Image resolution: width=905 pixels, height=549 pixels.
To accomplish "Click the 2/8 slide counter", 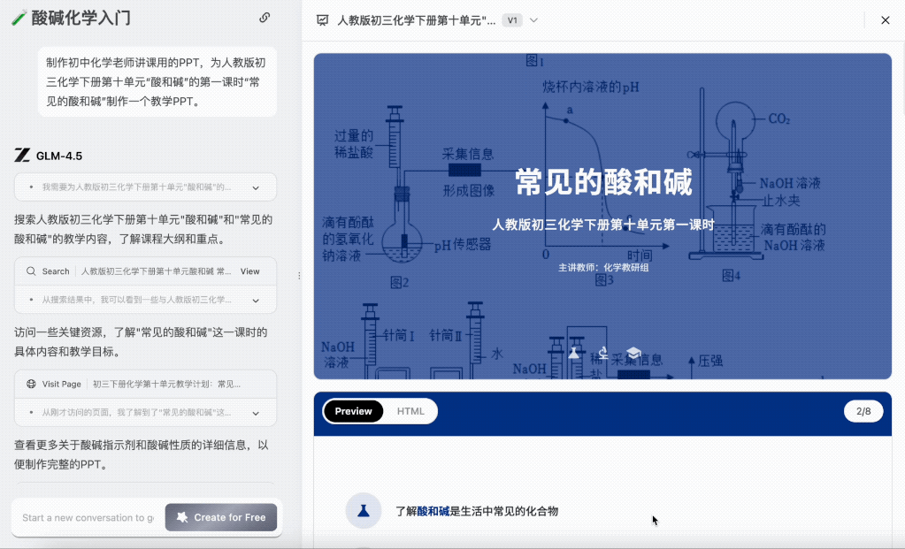I will pyautogui.click(x=863, y=411).
